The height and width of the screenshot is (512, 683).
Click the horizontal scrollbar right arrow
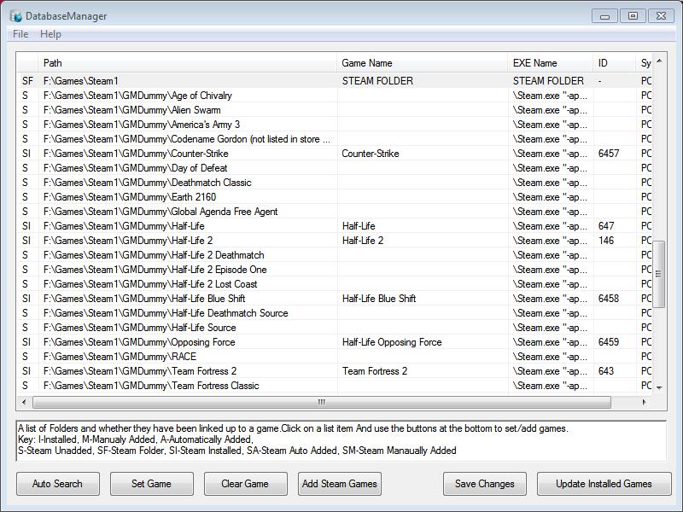pyautogui.click(x=646, y=402)
